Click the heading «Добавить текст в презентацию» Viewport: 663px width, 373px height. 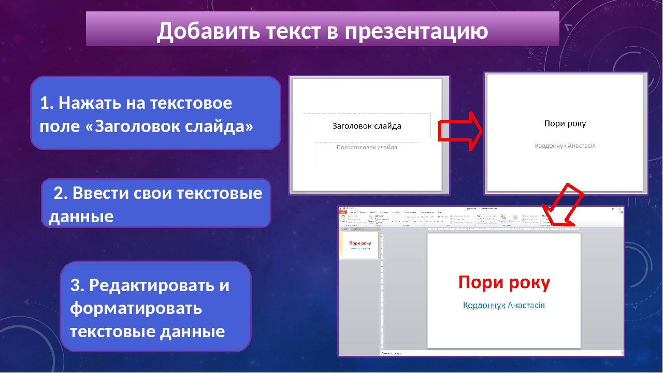pos(322,31)
